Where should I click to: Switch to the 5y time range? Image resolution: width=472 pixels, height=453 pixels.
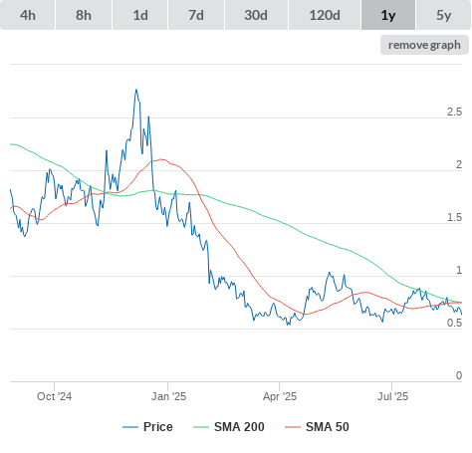(x=444, y=15)
